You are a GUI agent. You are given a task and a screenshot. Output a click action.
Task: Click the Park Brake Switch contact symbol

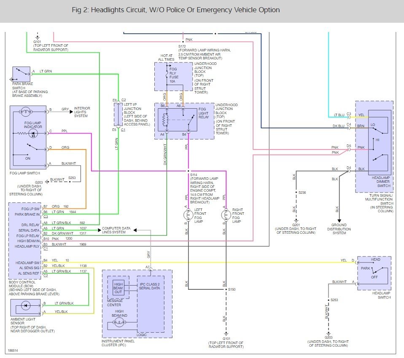pos(22,72)
